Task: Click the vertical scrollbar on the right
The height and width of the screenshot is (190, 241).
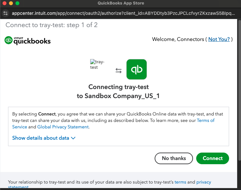Action: point(239,97)
